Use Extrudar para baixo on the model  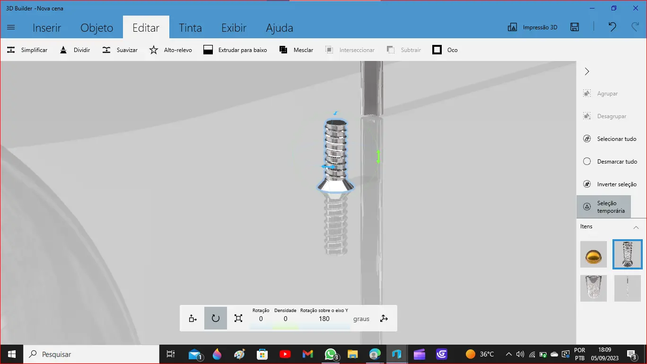click(x=235, y=50)
